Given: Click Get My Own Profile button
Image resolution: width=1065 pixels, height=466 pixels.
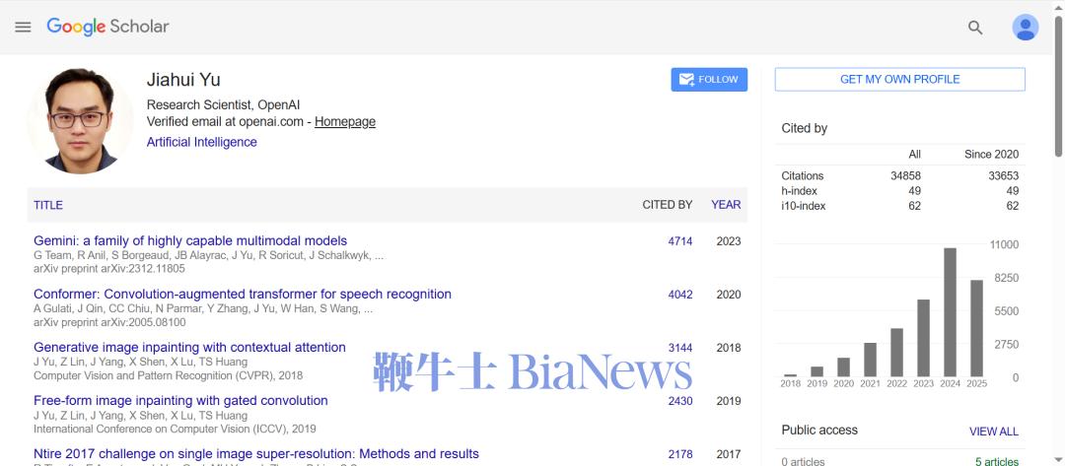Looking at the screenshot, I should 900,80.
